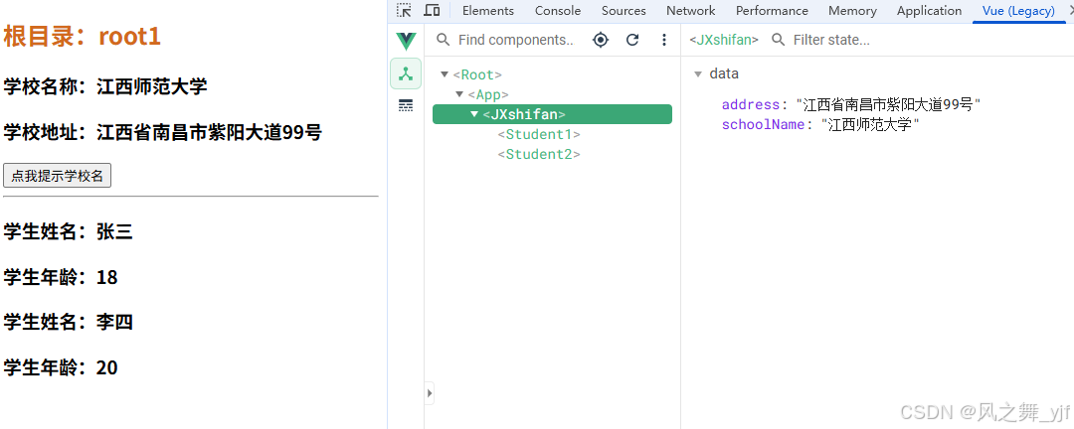Image resolution: width=1074 pixels, height=429 pixels.
Task: Activate the inspect element picker icon
Action: (x=404, y=10)
